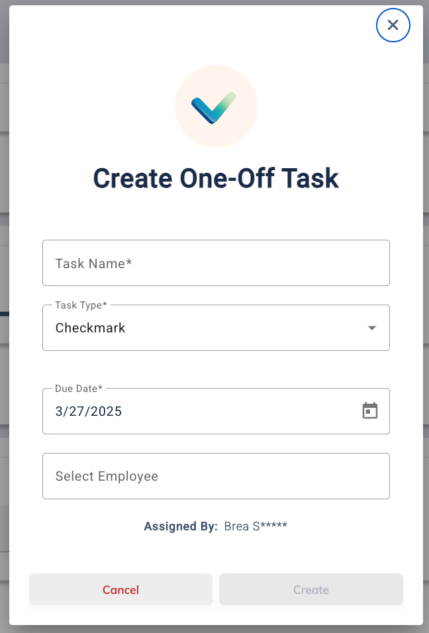This screenshot has height=633, width=429.
Task: Select the dropdown chevron beside Checkmark
Action: pos(371,327)
